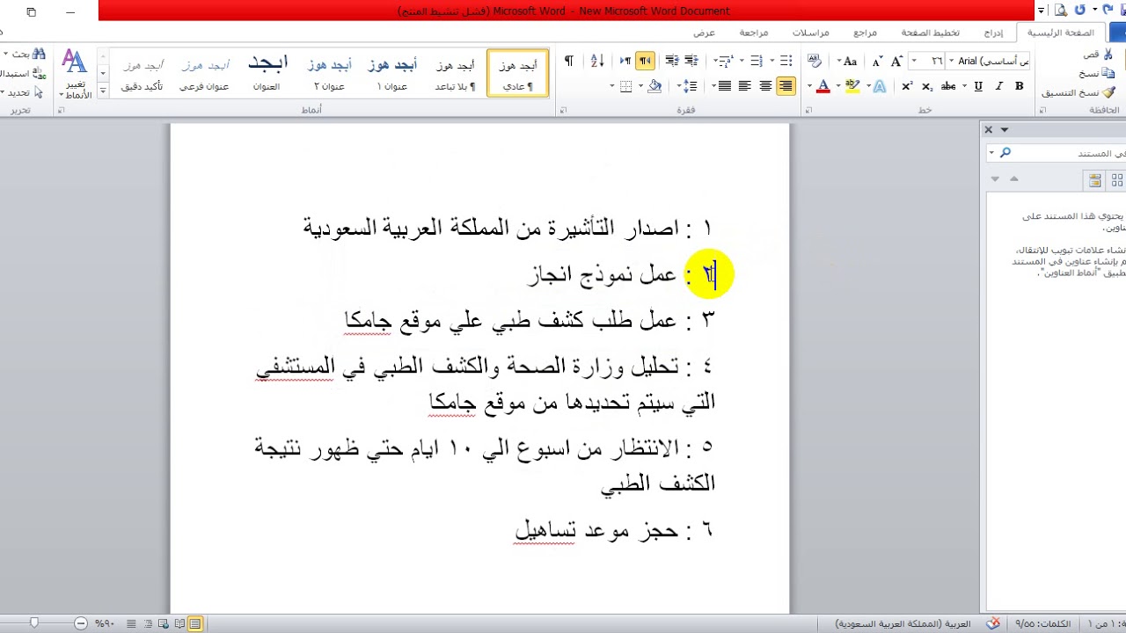Click the Replace (استبدال) icon
This screenshot has width=1126, height=633.
(x=39, y=73)
